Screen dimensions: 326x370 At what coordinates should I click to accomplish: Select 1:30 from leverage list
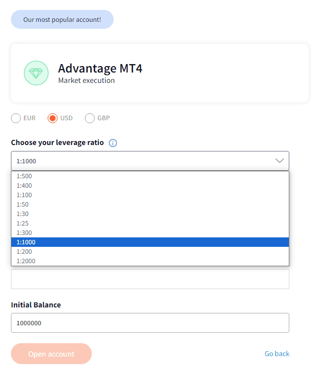click(150, 214)
